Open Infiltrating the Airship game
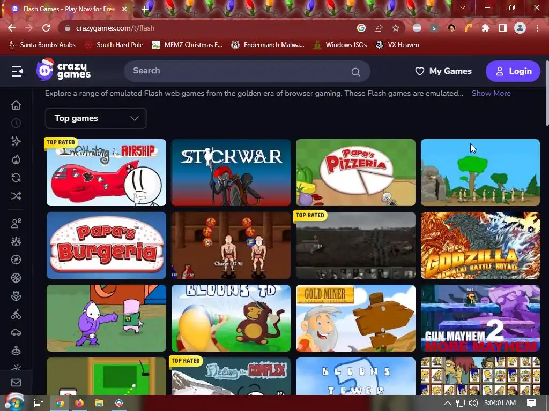The height and width of the screenshot is (411, 549). (106, 173)
